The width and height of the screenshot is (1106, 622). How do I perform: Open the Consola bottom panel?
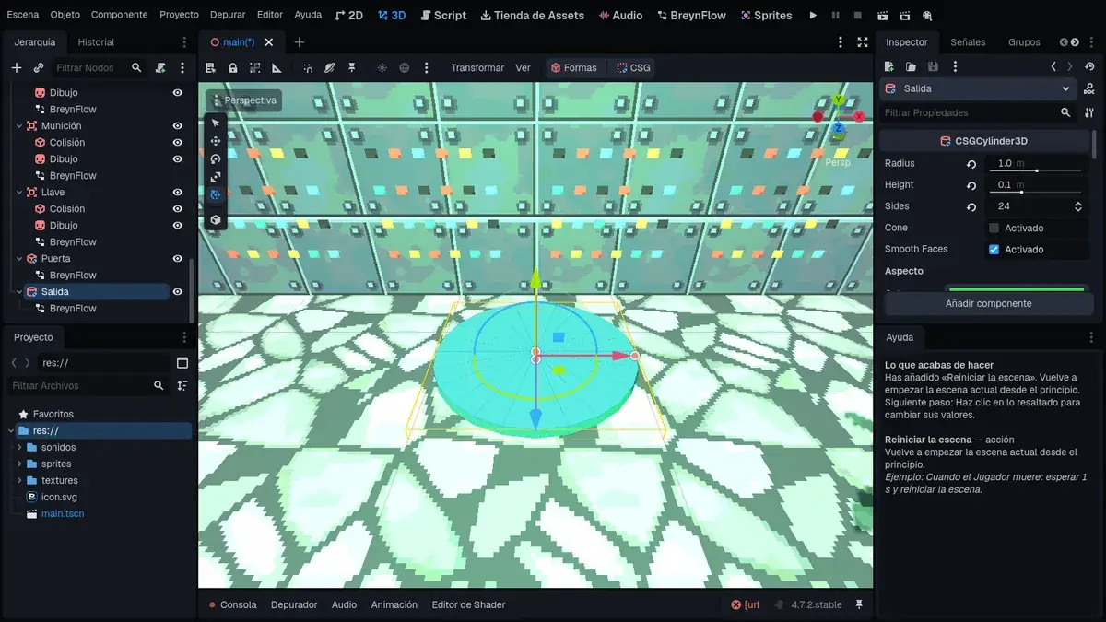pyautogui.click(x=232, y=604)
